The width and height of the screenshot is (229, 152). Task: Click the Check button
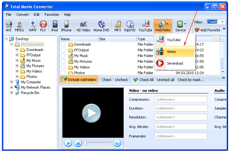pos(107,80)
